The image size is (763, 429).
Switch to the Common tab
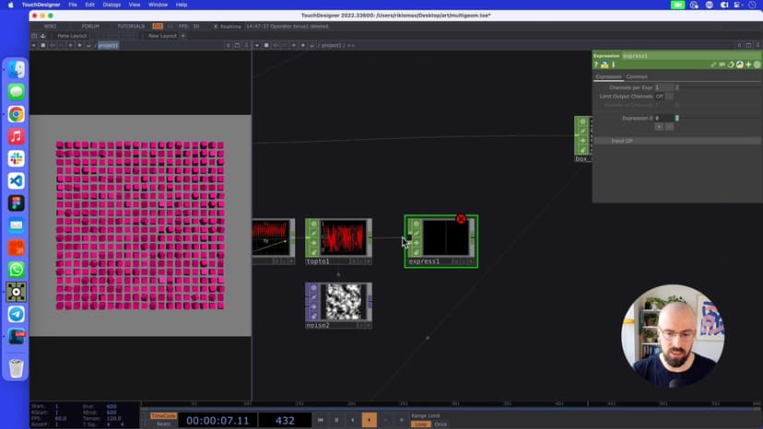[637, 76]
